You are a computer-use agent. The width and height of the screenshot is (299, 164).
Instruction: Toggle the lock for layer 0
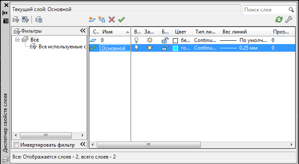(165, 40)
